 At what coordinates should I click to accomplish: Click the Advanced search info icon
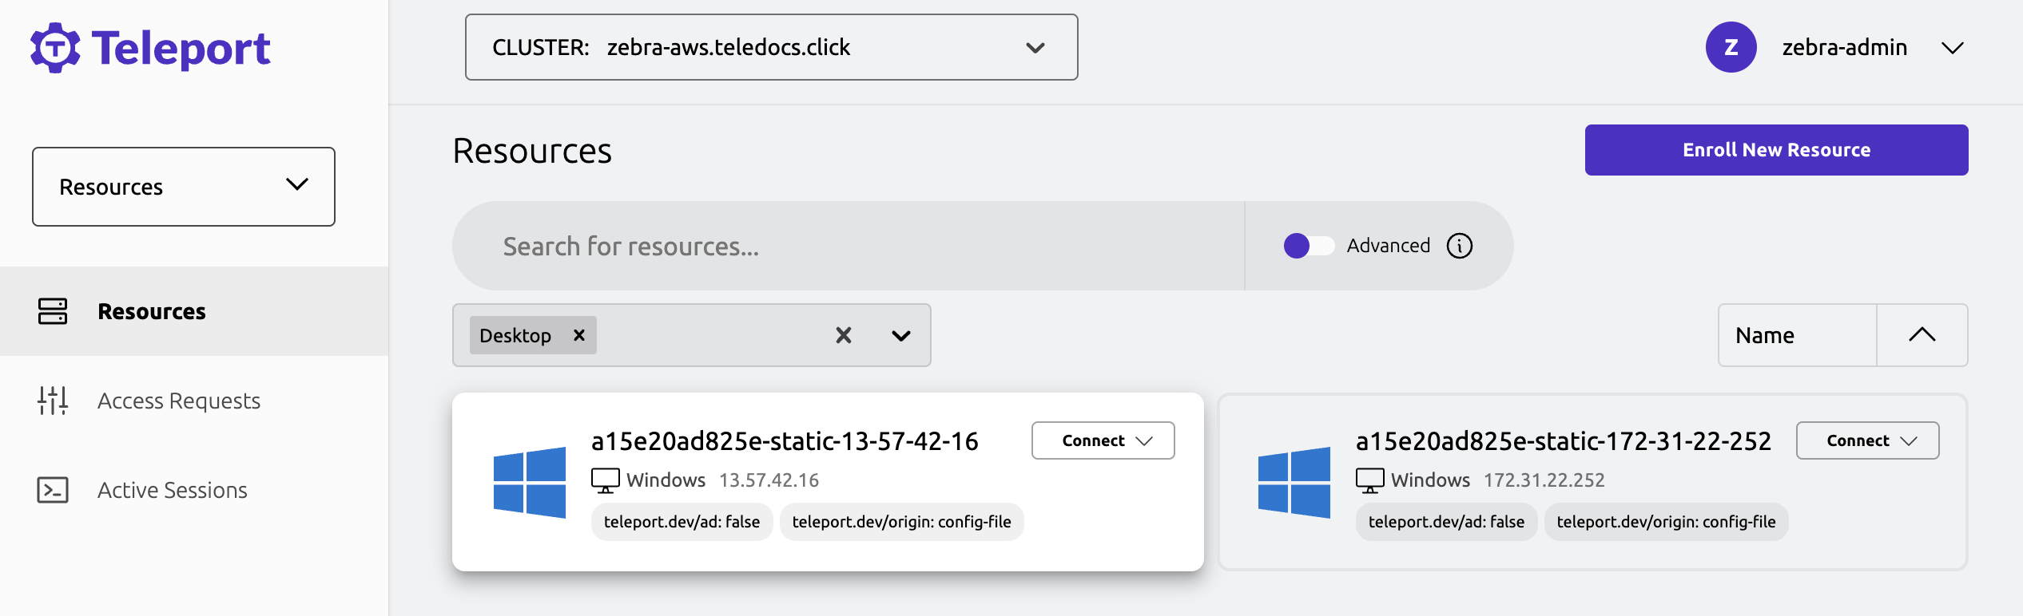click(x=1460, y=246)
